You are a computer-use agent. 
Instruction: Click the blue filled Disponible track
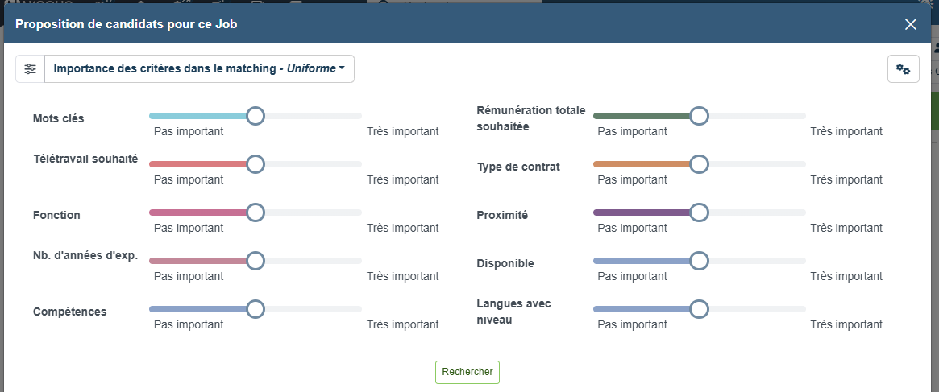(641, 261)
